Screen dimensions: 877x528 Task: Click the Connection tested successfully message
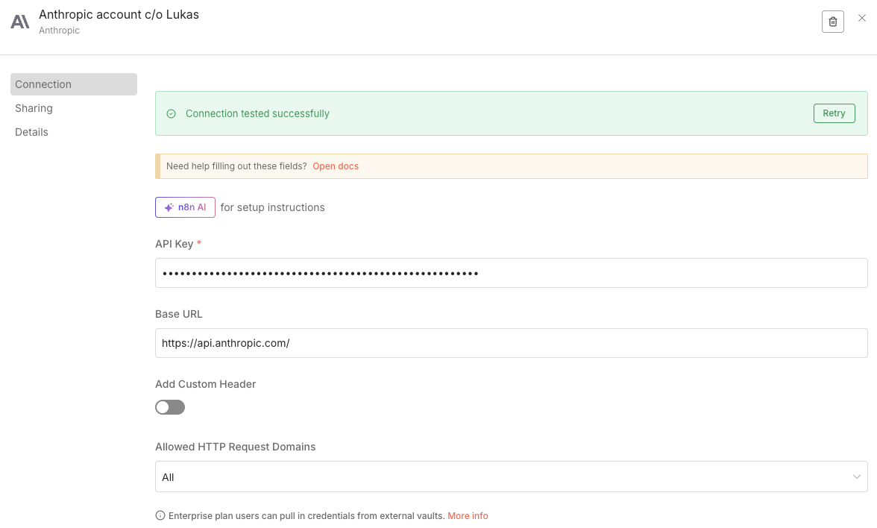coord(257,114)
